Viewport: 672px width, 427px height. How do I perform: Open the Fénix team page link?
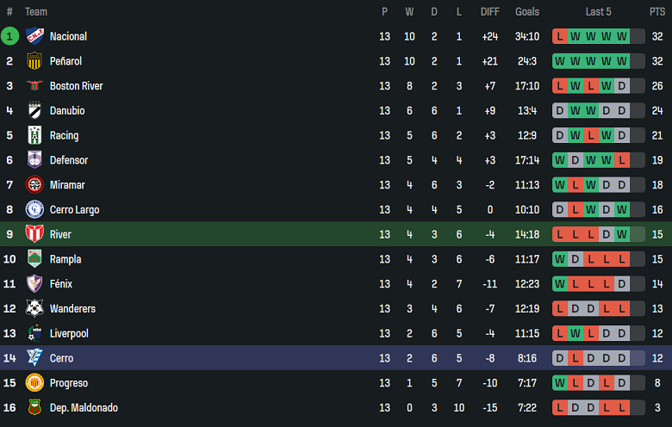tap(61, 284)
